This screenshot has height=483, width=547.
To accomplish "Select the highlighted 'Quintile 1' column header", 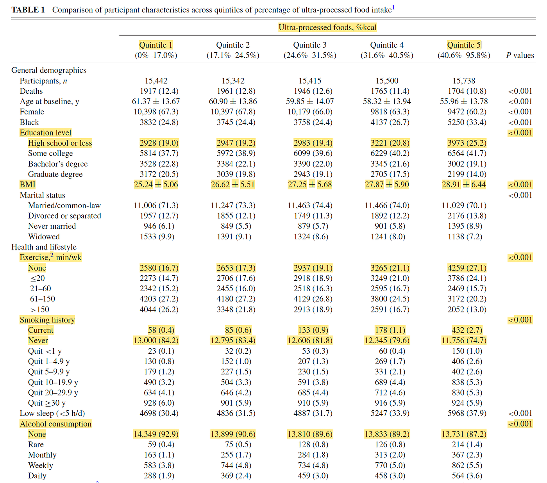I will tap(156, 45).
